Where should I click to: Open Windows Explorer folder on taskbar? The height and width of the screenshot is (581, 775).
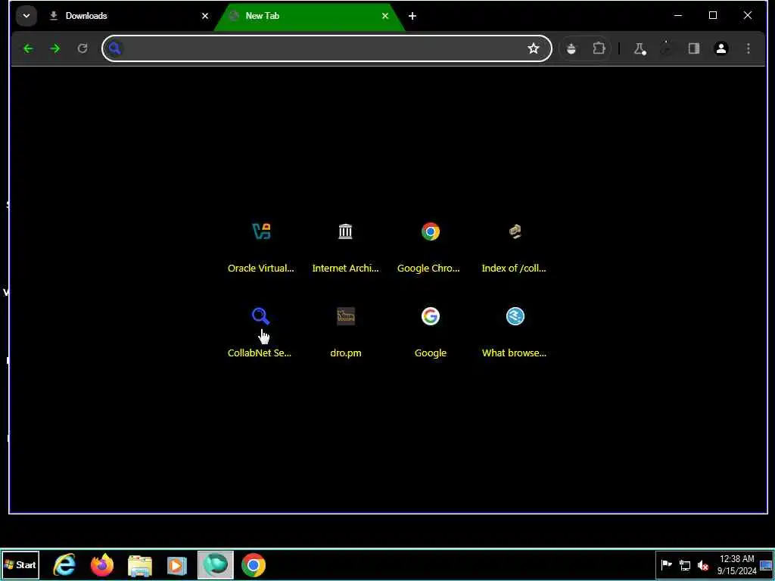tap(140, 565)
